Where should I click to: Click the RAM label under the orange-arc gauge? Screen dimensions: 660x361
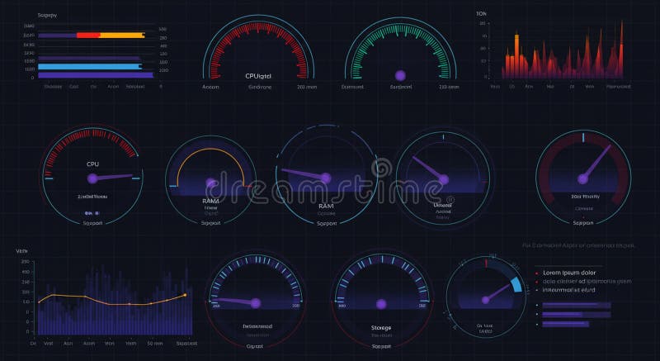[x=210, y=201]
